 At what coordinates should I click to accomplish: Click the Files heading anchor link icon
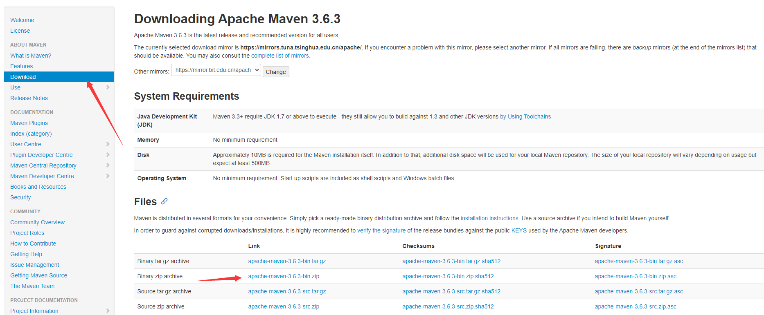tap(164, 201)
